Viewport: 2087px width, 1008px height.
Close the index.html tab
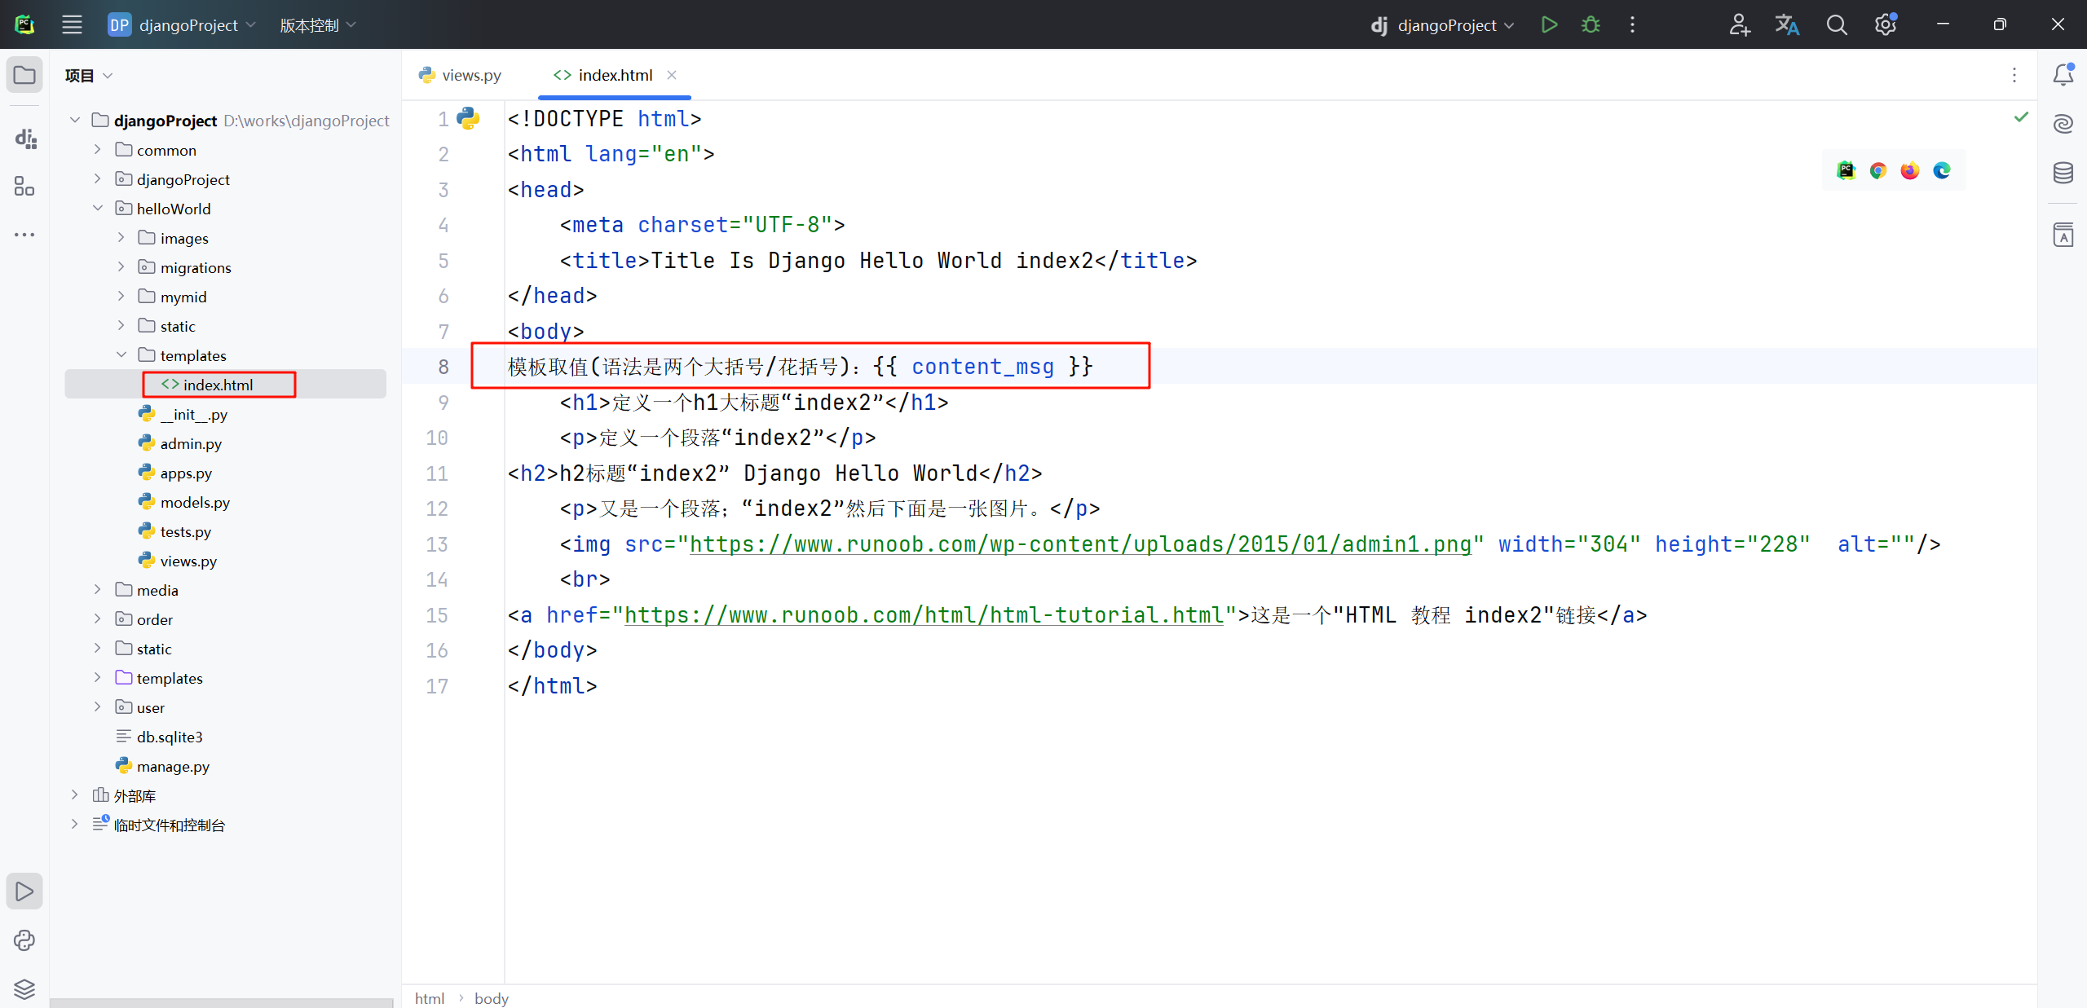click(672, 75)
